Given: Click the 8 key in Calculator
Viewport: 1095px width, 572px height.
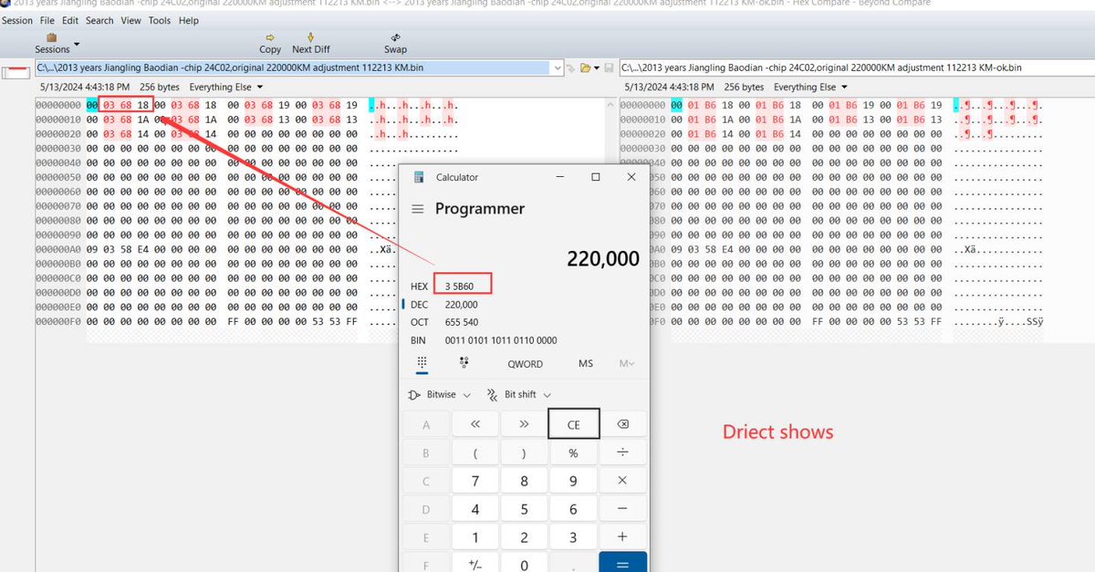Looking at the screenshot, I should [524, 482].
